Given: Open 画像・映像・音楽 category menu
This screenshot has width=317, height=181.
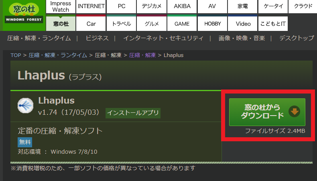Looking at the screenshot, I should pos(242,38).
